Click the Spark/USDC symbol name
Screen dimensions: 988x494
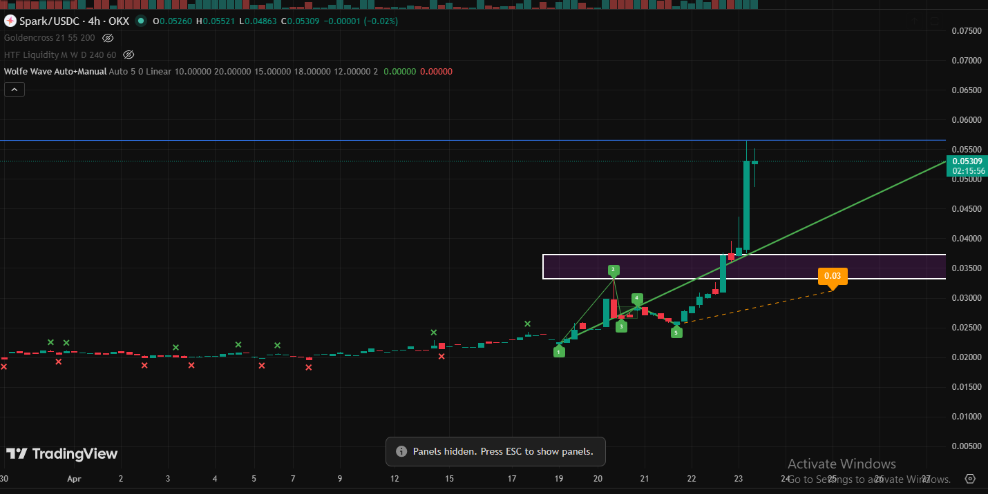click(49, 21)
